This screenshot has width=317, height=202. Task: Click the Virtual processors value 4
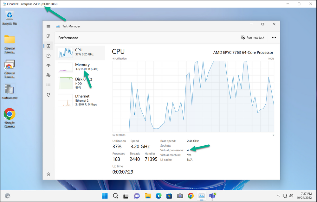click(x=188, y=150)
